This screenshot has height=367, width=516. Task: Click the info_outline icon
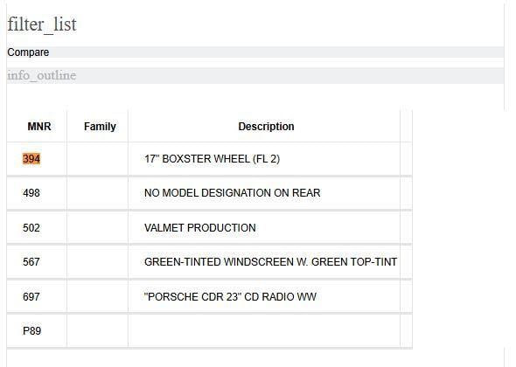(42, 75)
